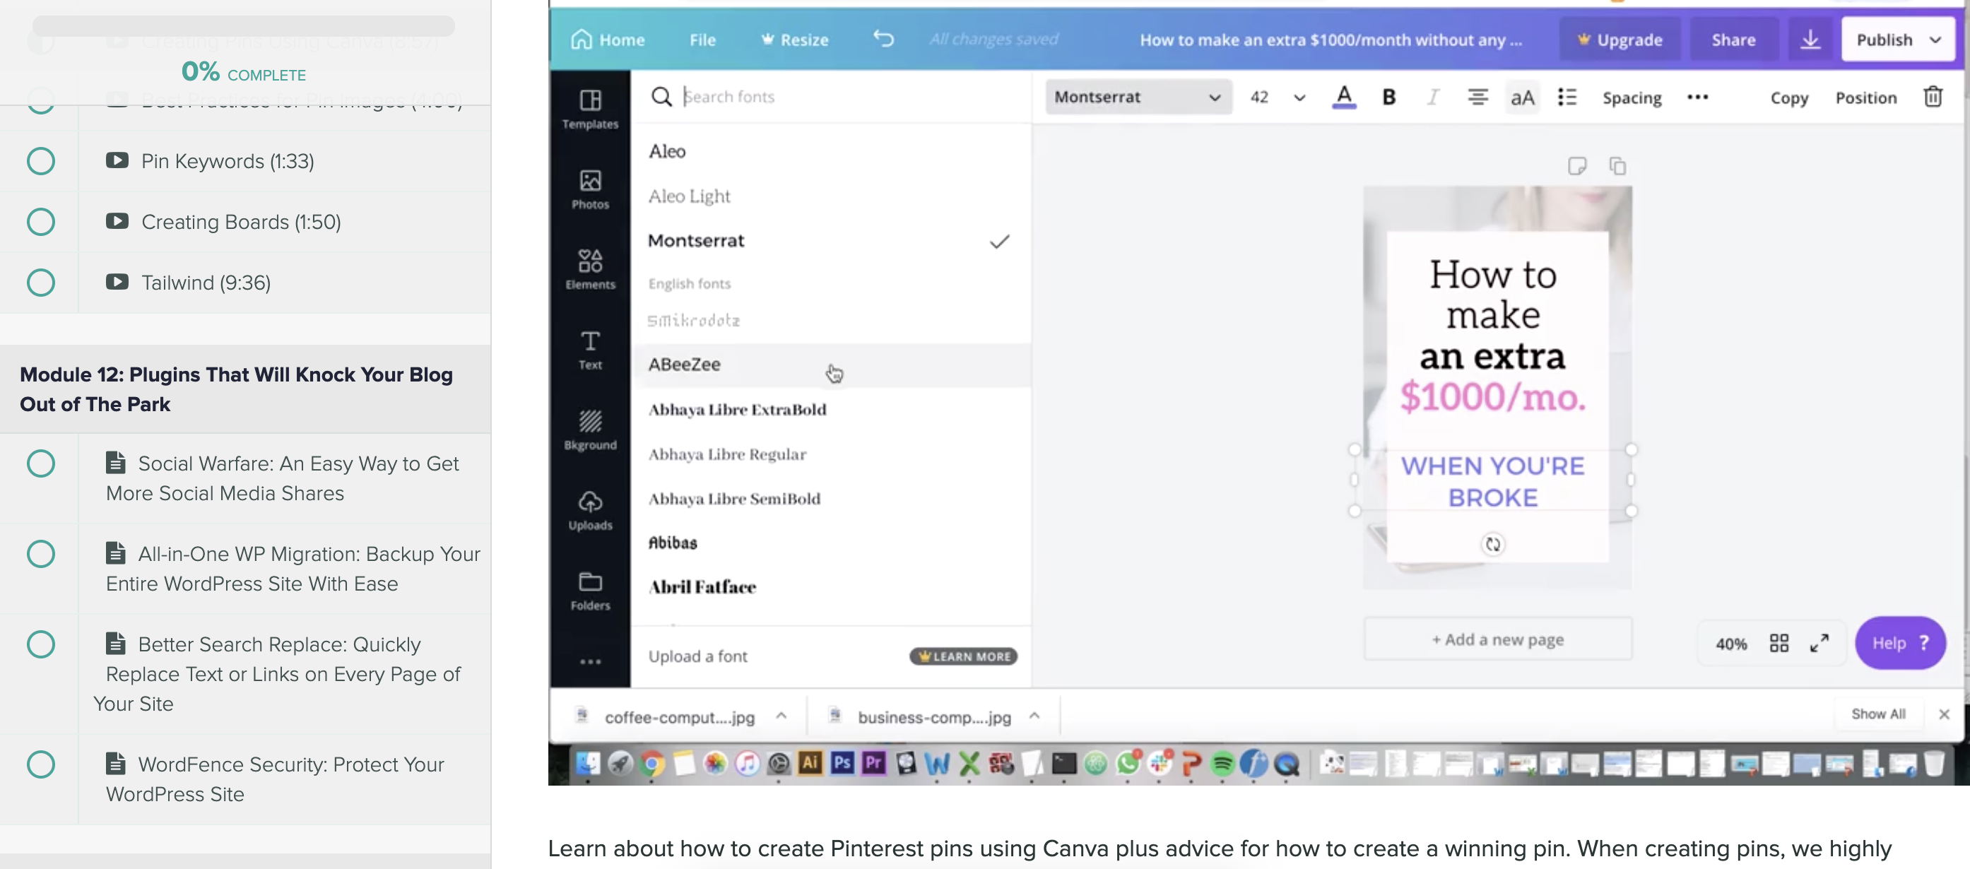Image resolution: width=1970 pixels, height=869 pixels.
Task: Close the downloads bar with the X
Action: [x=1943, y=714]
